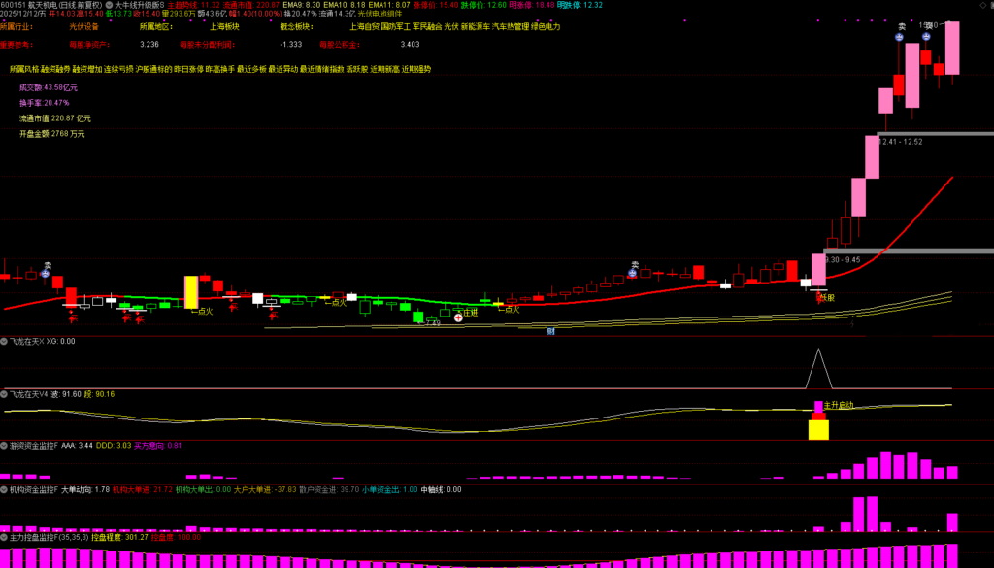Click the 光伏电池组件 sector label

click(x=380, y=15)
